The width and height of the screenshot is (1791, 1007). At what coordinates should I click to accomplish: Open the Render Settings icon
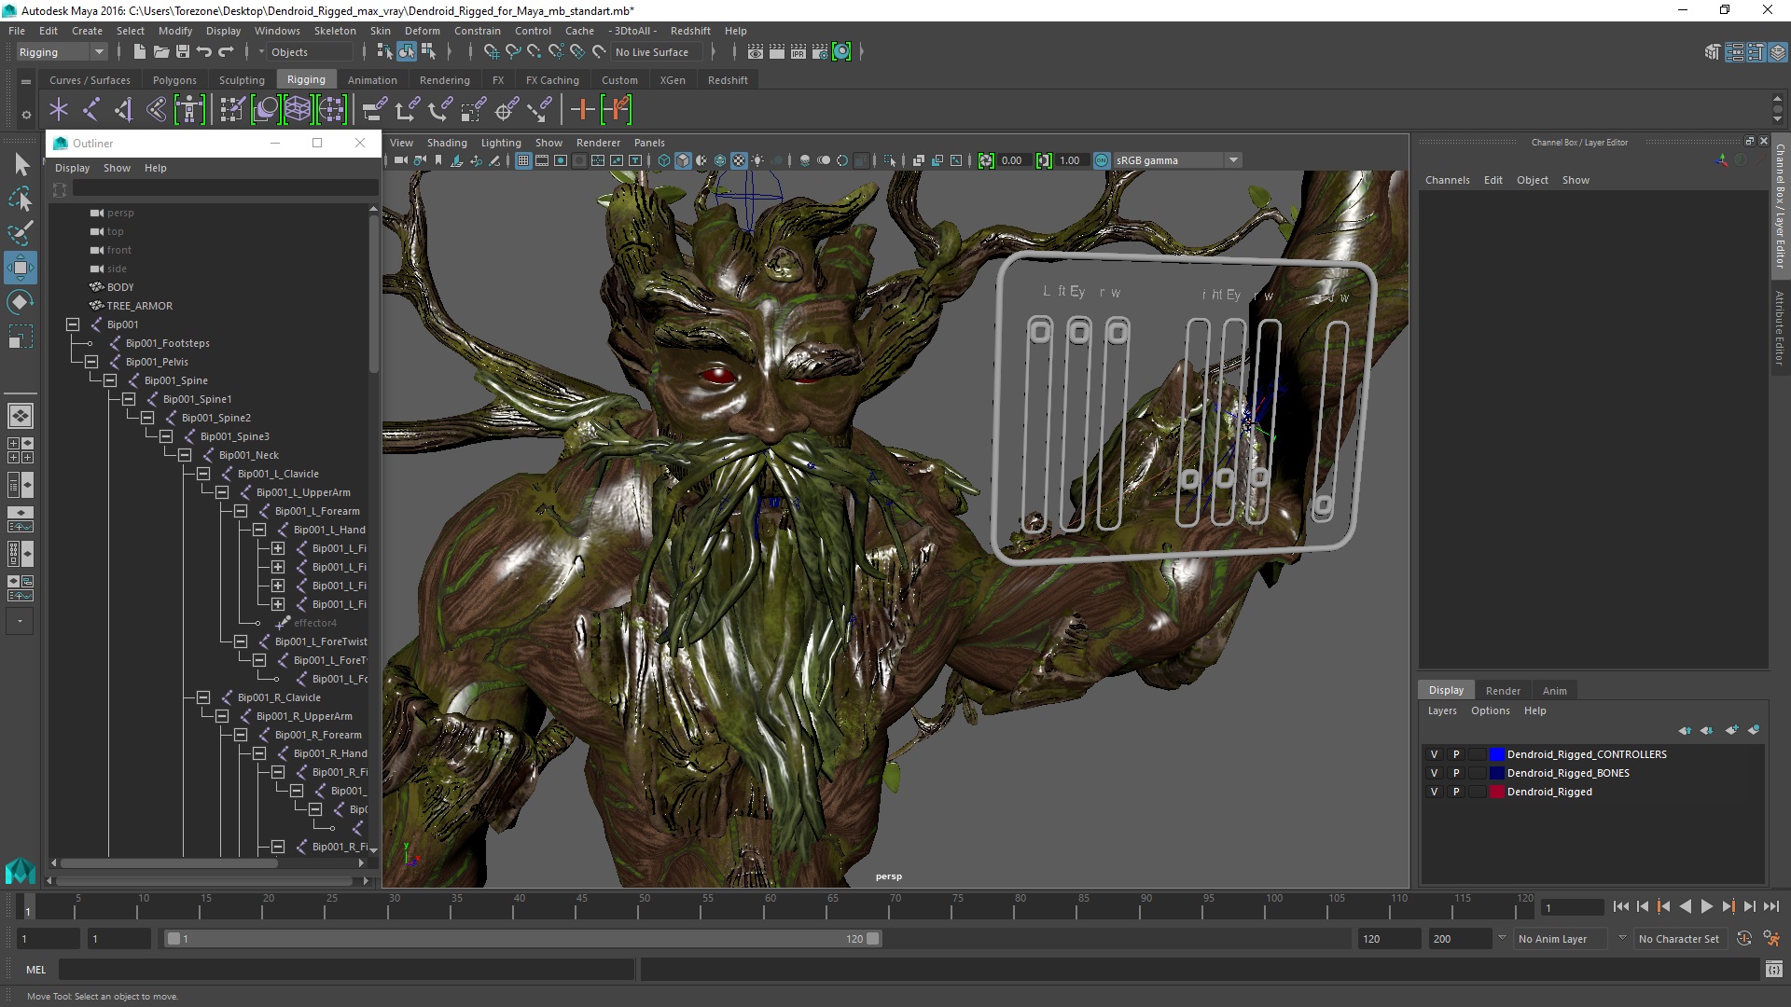coord(820,52)
